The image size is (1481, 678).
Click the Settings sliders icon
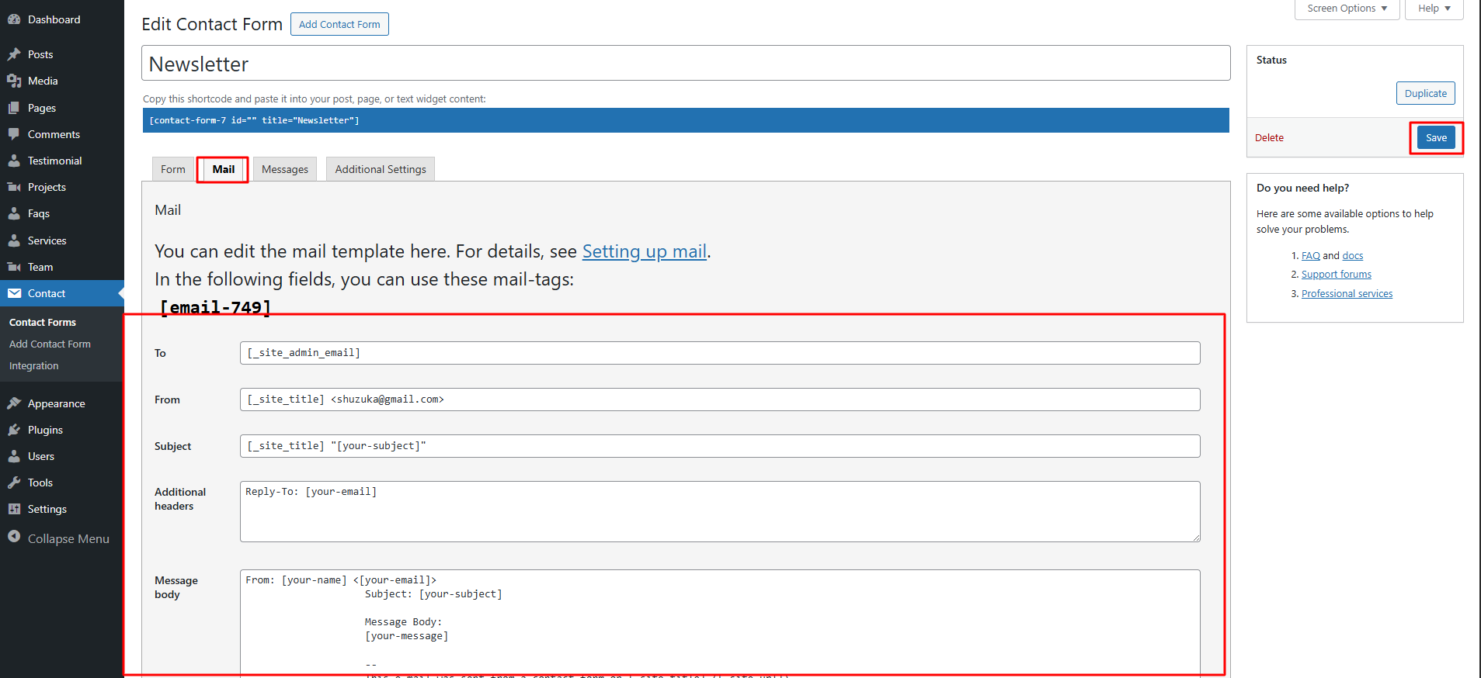[x=14, y=509]
